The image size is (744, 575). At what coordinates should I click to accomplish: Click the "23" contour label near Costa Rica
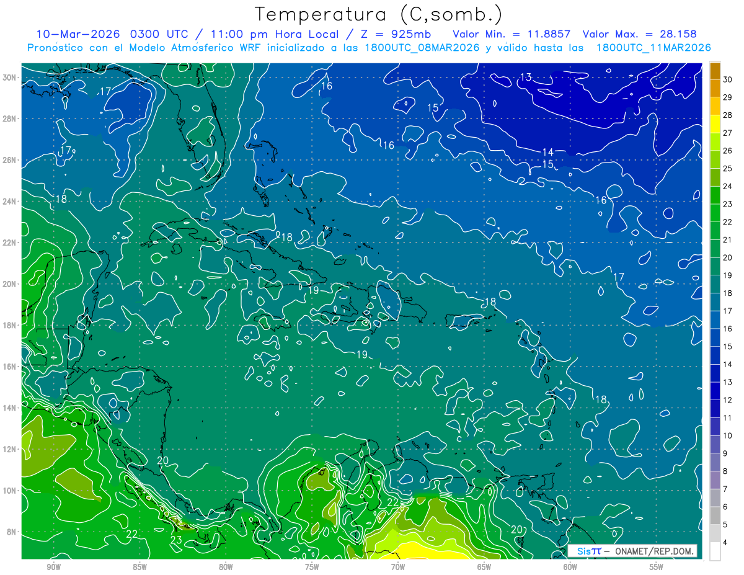(176, 540)
